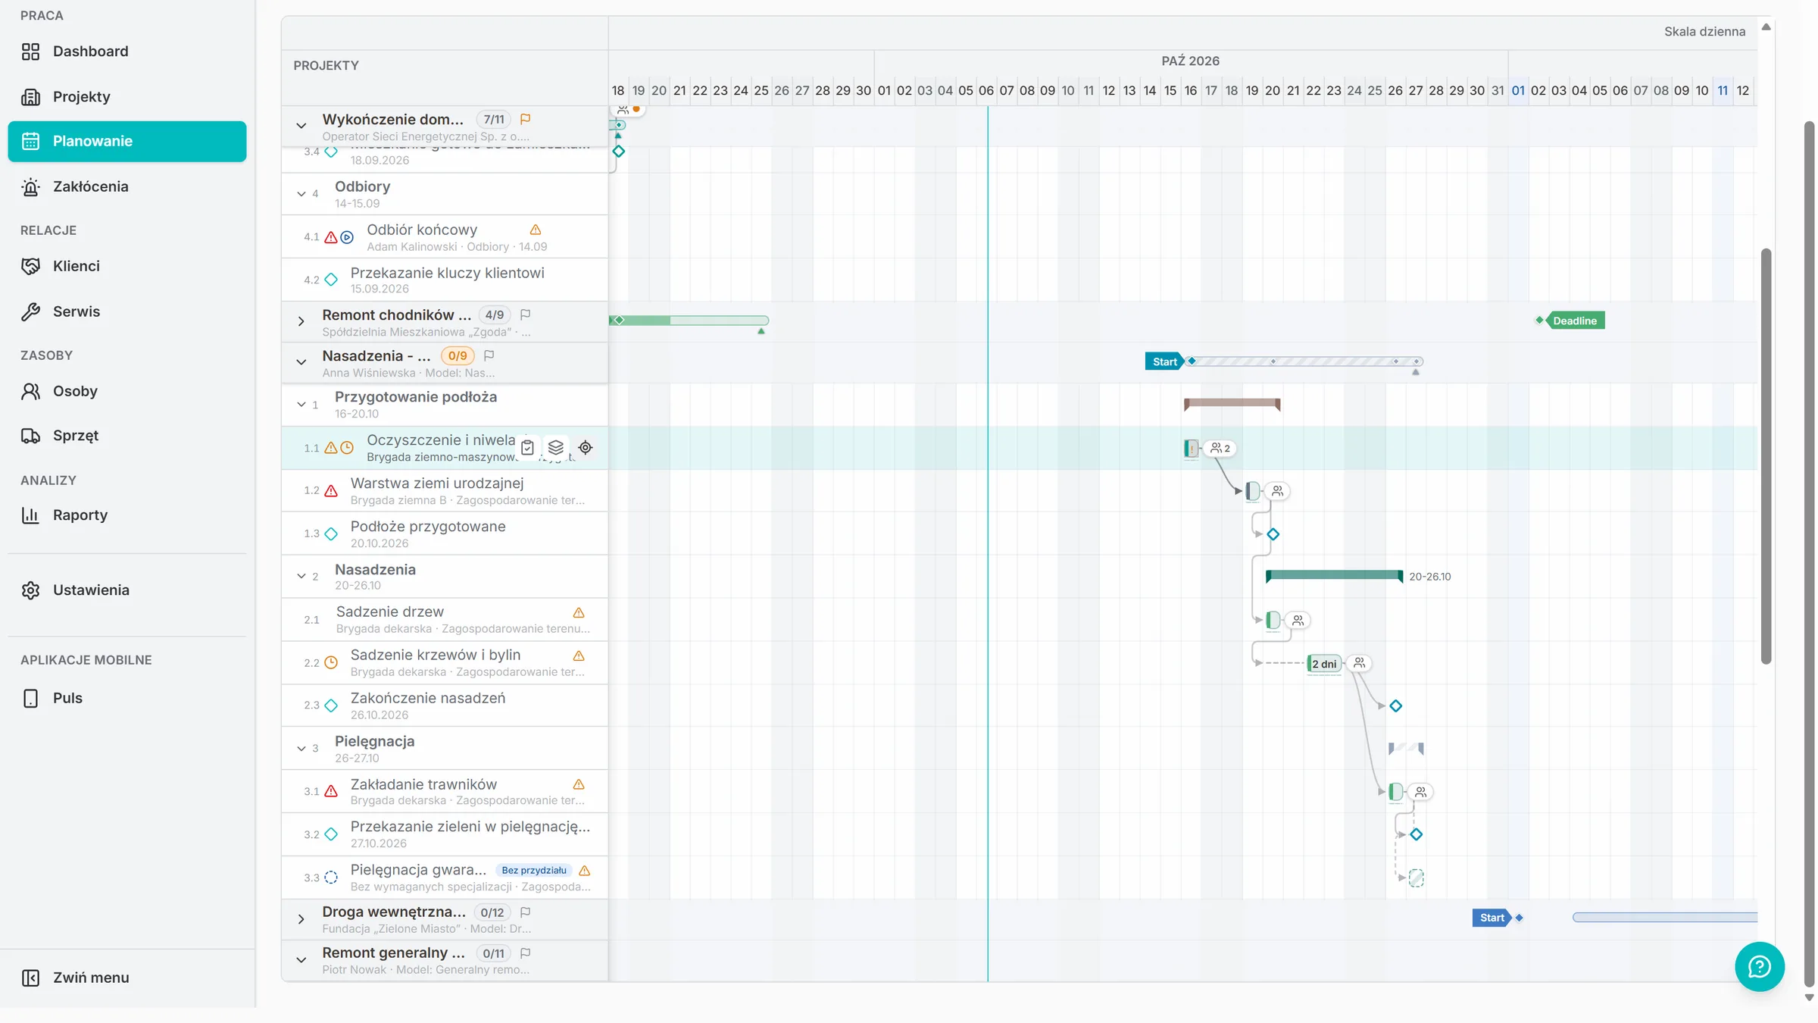Screen dimensions: 1818x1023
Task: Click clipboard icon on Oczyszczenie i niwela row
Action: click(x=528, y=448)
